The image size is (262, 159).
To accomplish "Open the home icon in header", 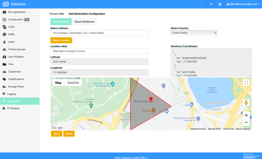I will (220, 4).
